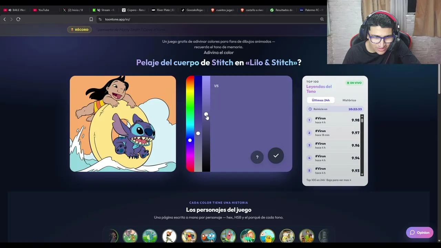Open the Opinion feedback button
Viewport: 441px width, 248px height.
420,232
